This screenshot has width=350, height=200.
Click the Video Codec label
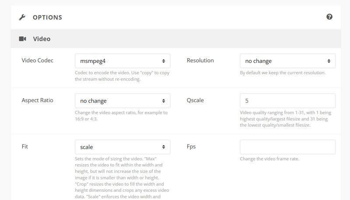(38, 60)
